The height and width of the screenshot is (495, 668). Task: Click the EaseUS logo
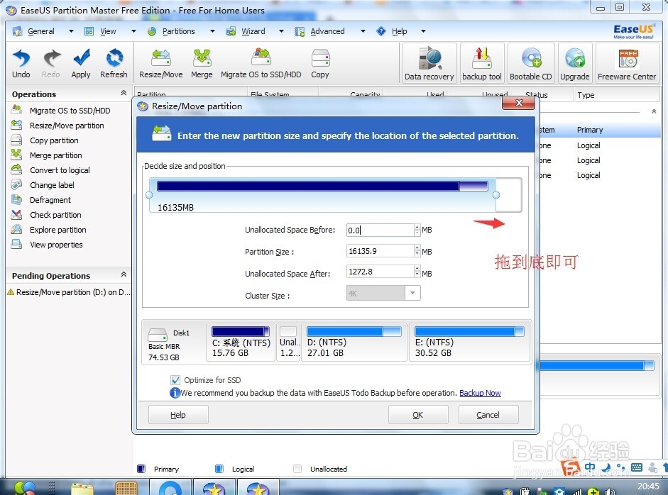click(633, 31)
